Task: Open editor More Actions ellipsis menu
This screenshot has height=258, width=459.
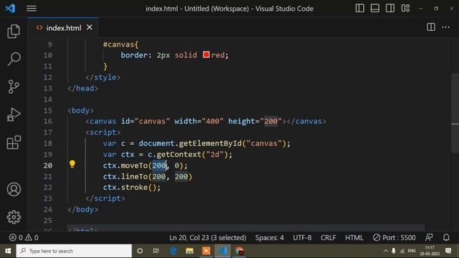Action: [446, 27]
